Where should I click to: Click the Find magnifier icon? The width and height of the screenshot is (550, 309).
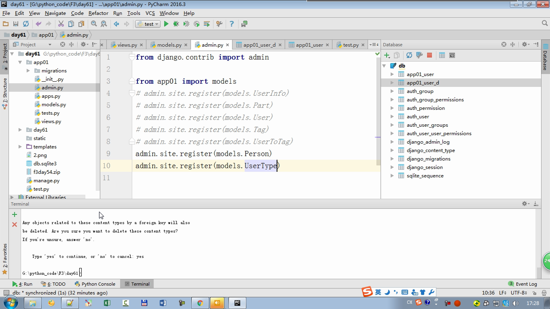tap(94, 24)
